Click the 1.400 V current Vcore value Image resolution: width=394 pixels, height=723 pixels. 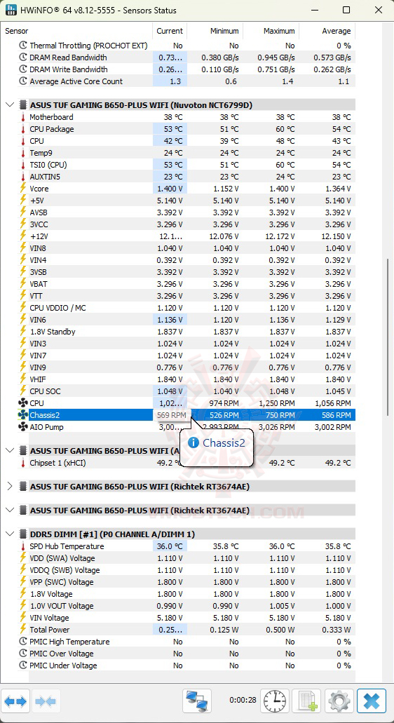pyautogui.click(x=170, y=189)
